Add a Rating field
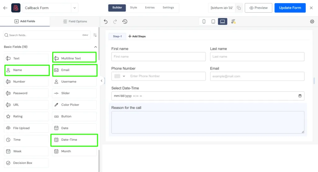Viewport: 318px width, 172px height. click(x=26, y=116)
